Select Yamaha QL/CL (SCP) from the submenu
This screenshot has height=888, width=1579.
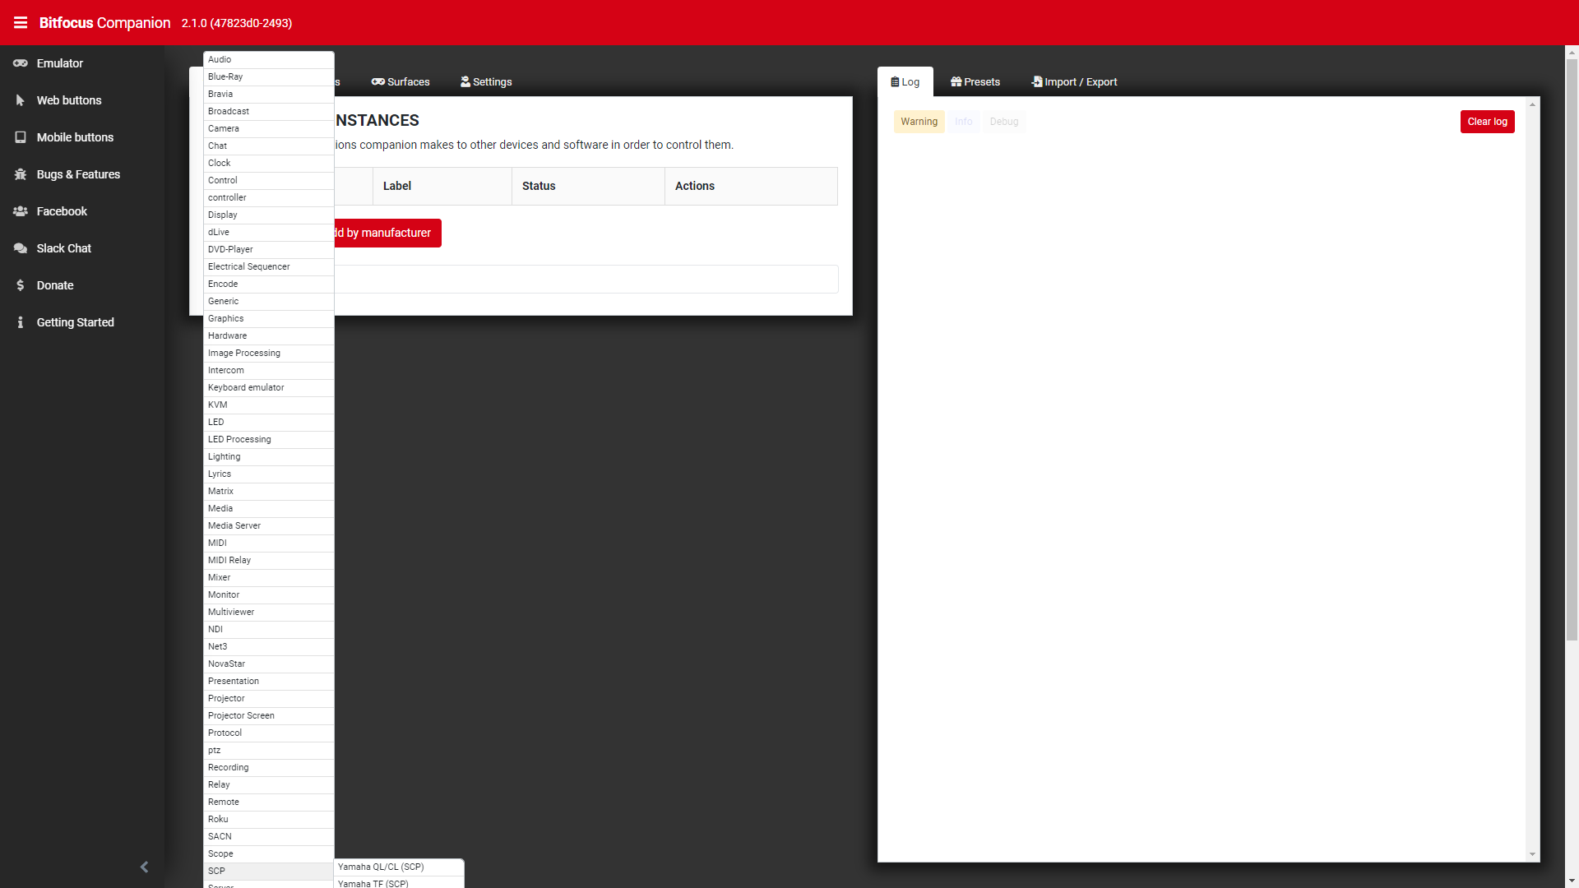click(x=380, y=867)
